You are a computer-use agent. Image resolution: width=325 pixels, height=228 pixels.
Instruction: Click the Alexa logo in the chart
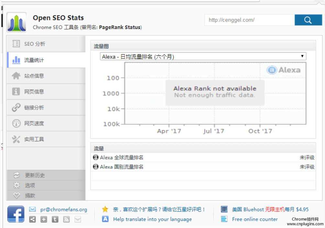pos(284,70)
